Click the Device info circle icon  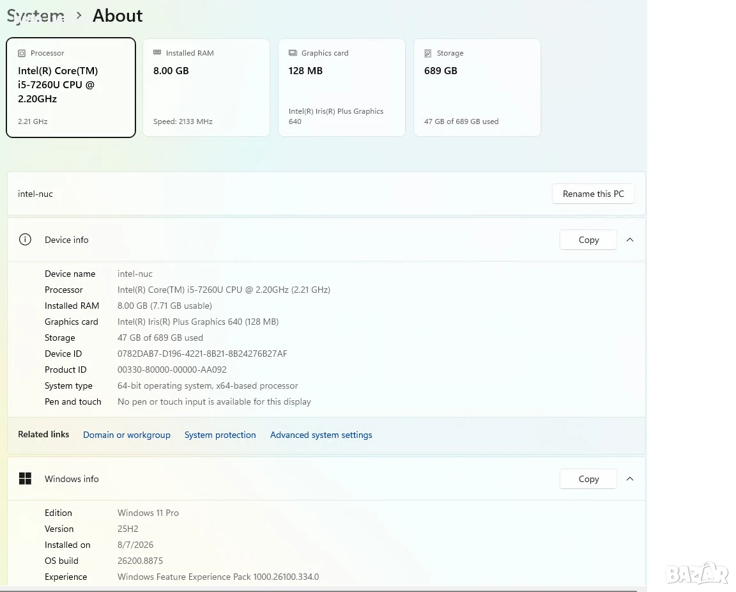pos(25,240)
